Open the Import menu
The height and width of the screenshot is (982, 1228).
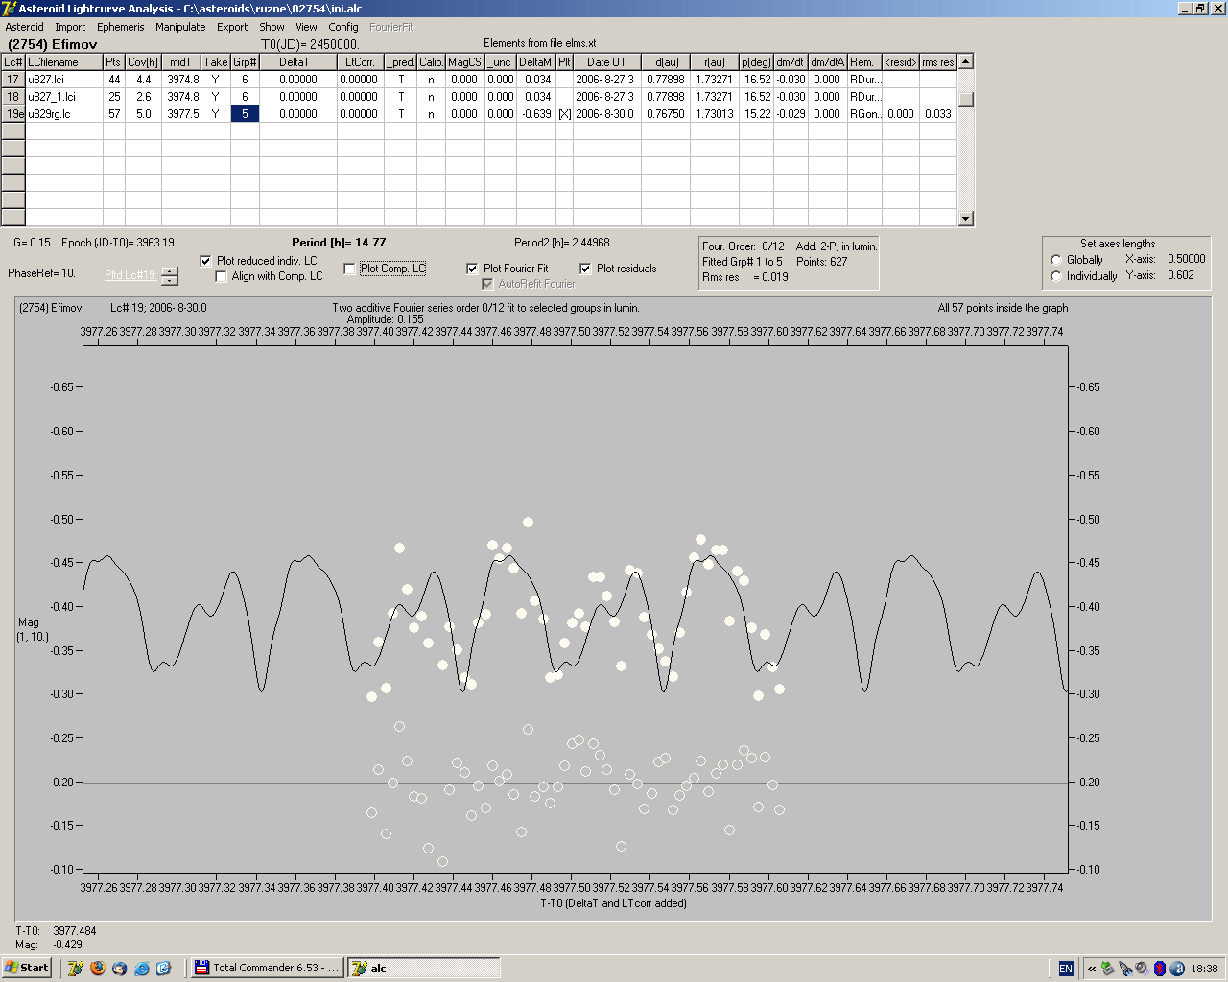70,27
